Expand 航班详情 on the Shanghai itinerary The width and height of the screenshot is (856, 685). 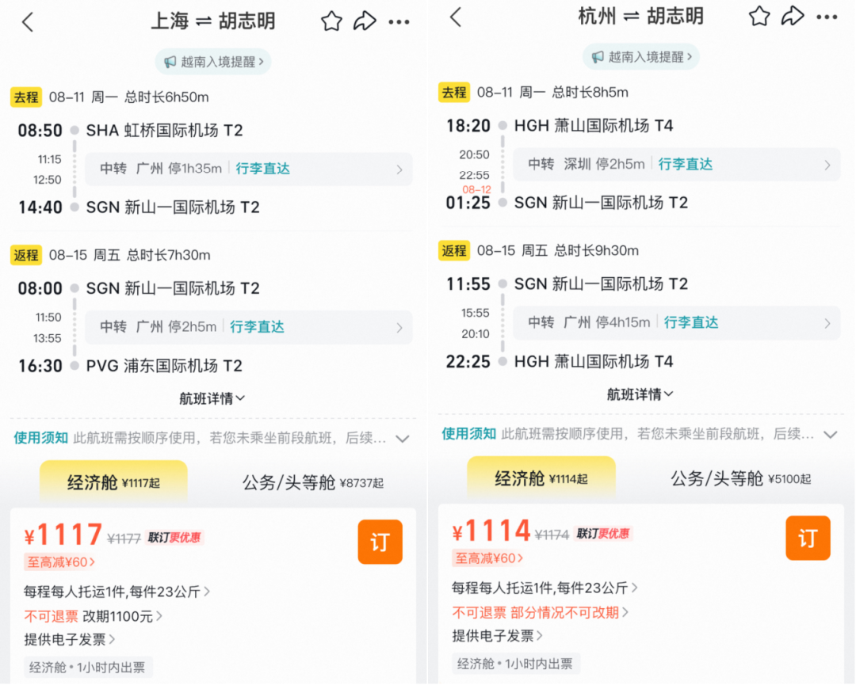[212, 398]
